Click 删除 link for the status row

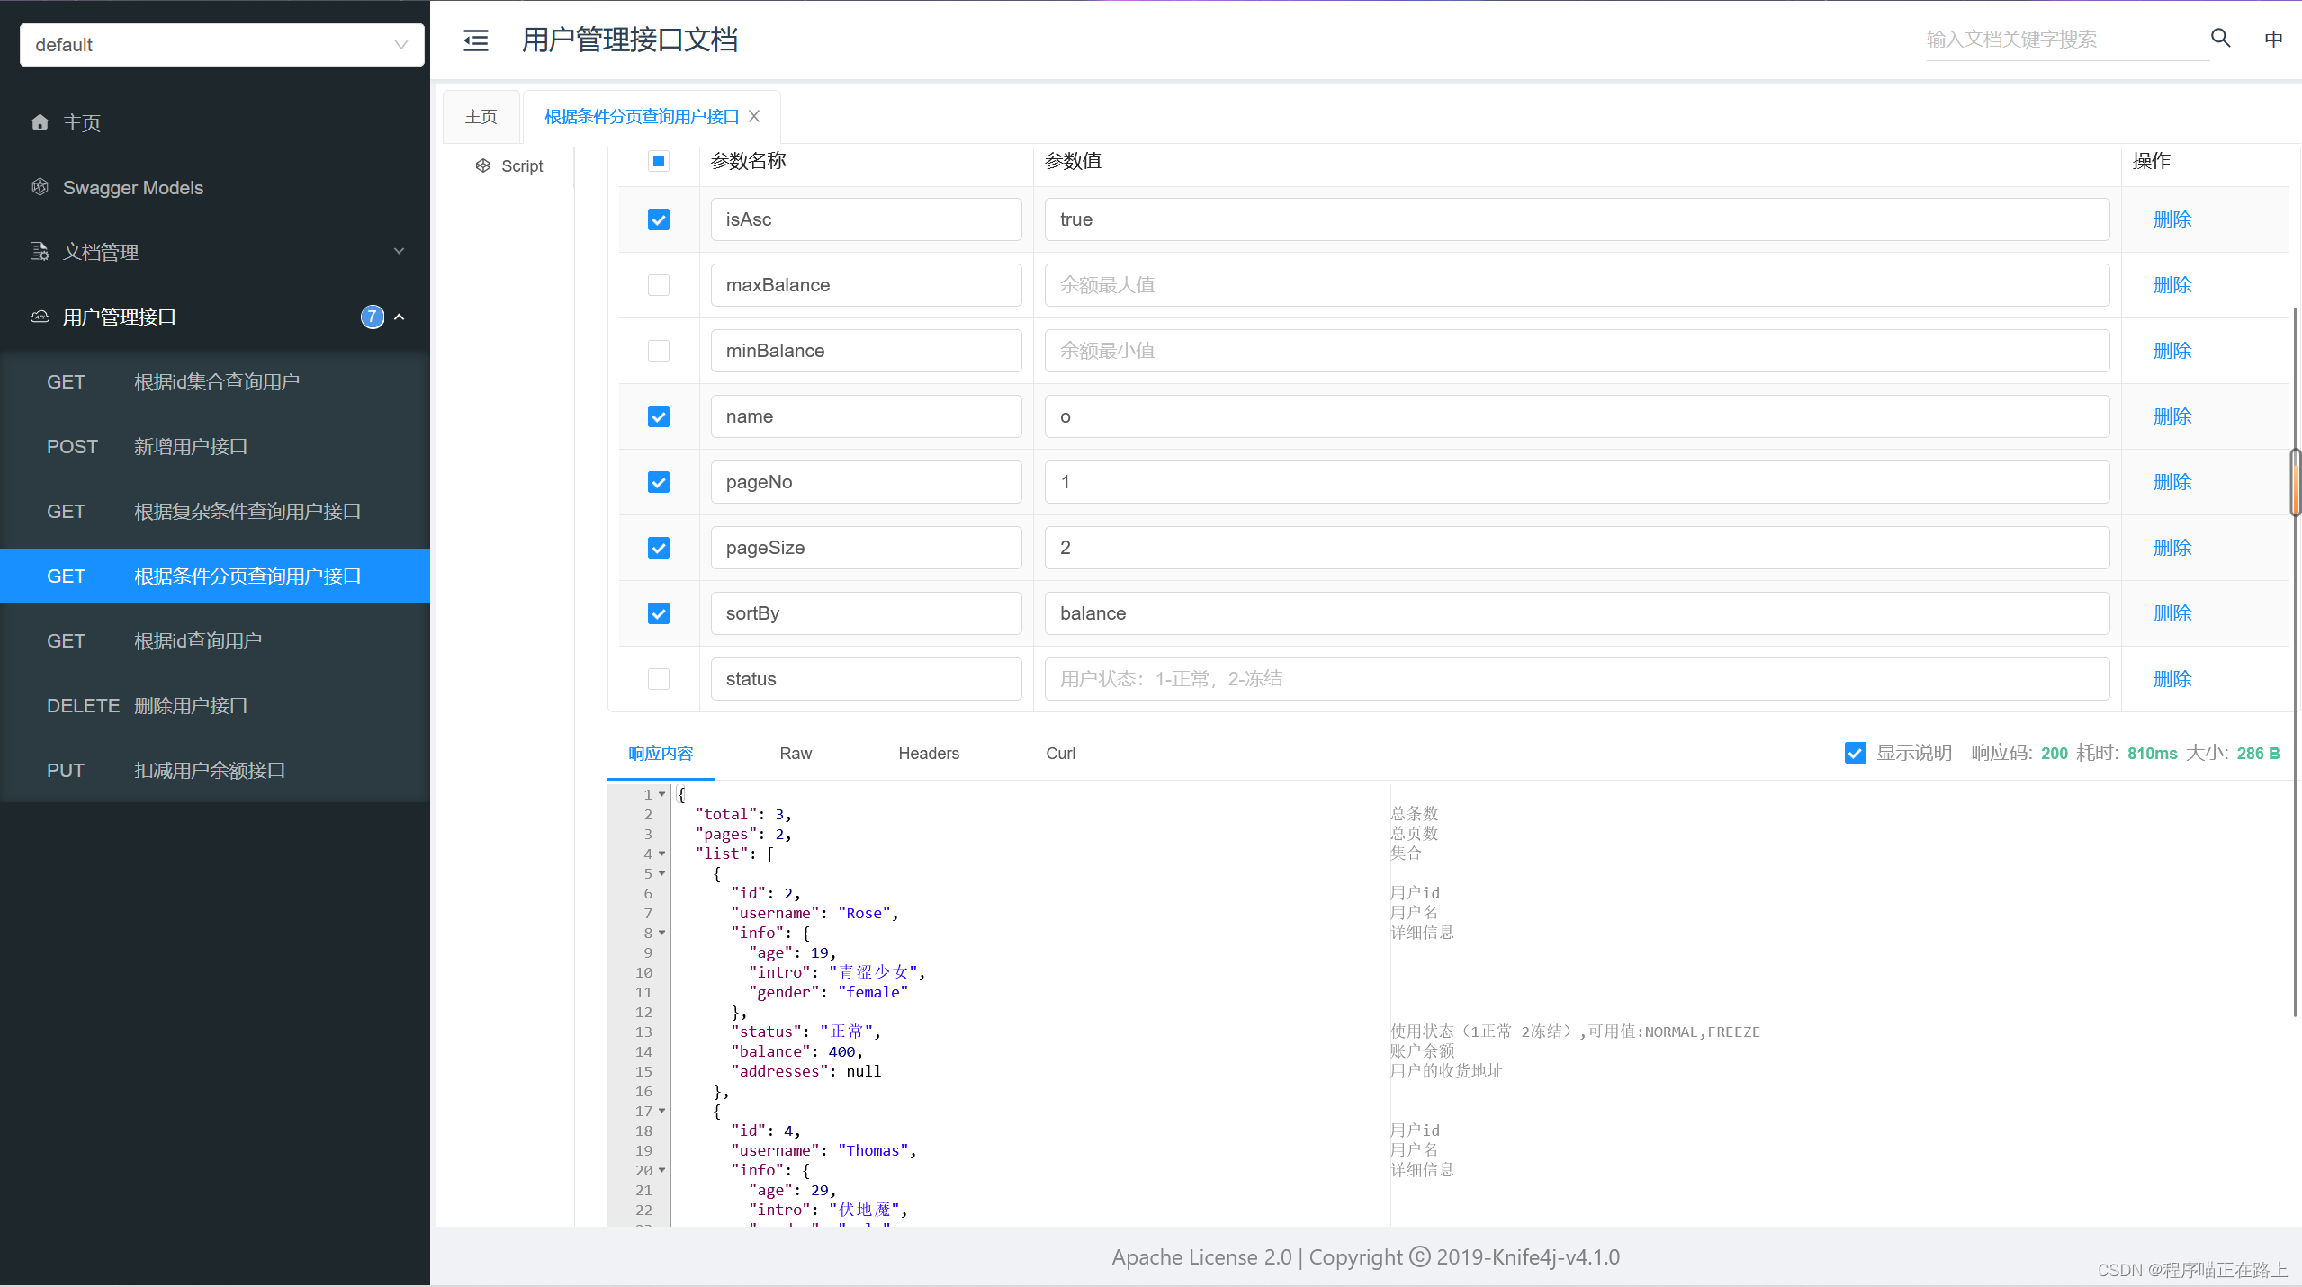2172,679
